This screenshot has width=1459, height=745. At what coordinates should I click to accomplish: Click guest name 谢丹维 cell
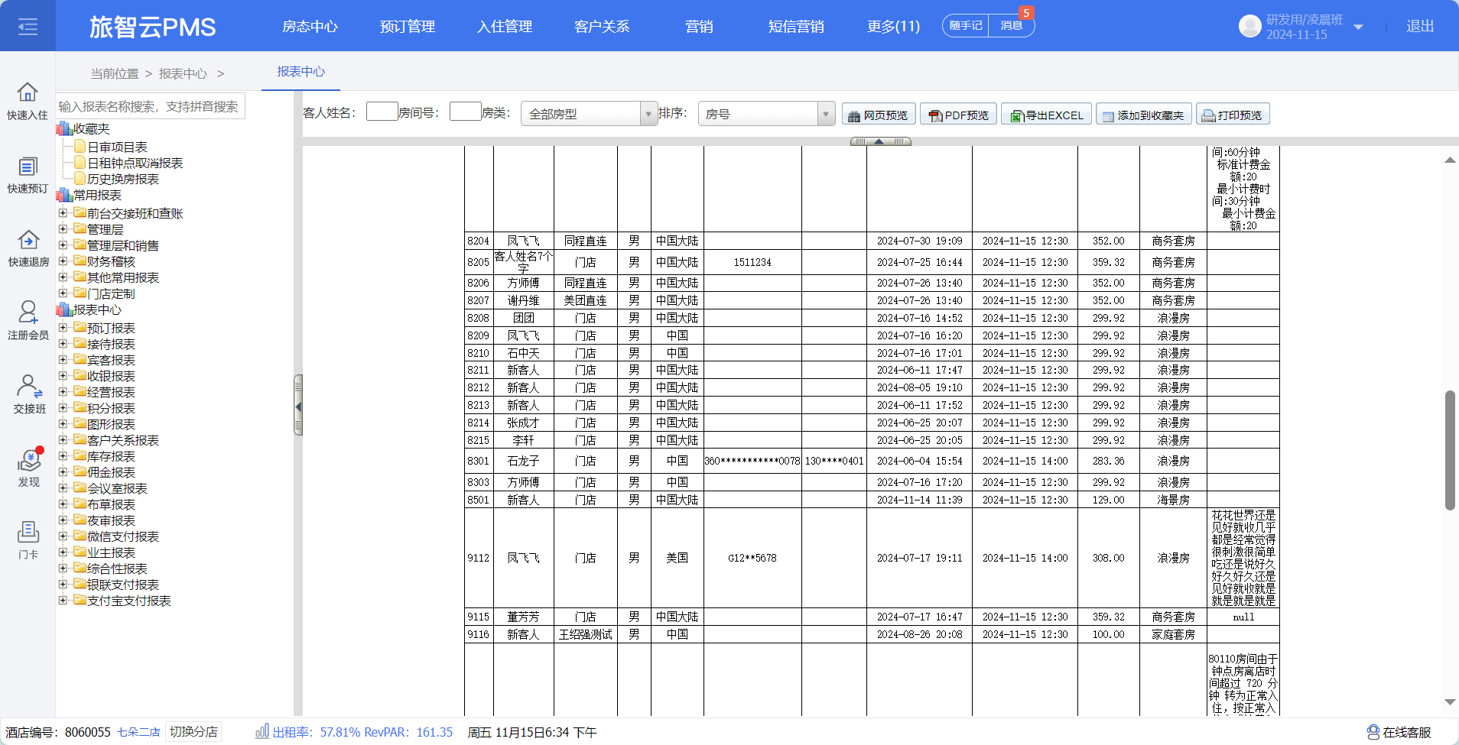(523, 300)
